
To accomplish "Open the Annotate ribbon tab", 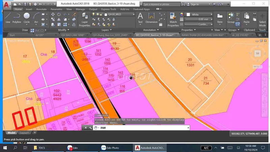I will [41, 9].
